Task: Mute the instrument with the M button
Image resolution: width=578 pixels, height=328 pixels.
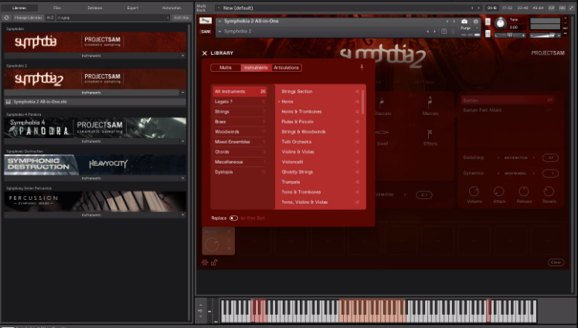Action: tap(488, 34)
